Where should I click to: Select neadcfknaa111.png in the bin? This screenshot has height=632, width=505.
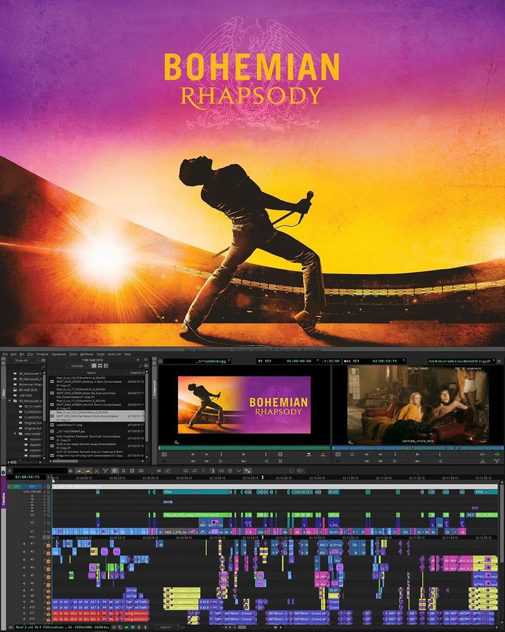(97, 425)
